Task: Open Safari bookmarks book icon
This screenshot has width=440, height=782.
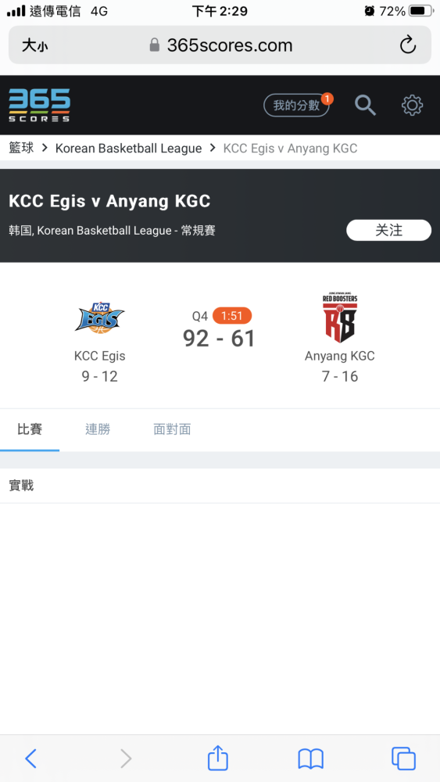Action: click(311, 759)
